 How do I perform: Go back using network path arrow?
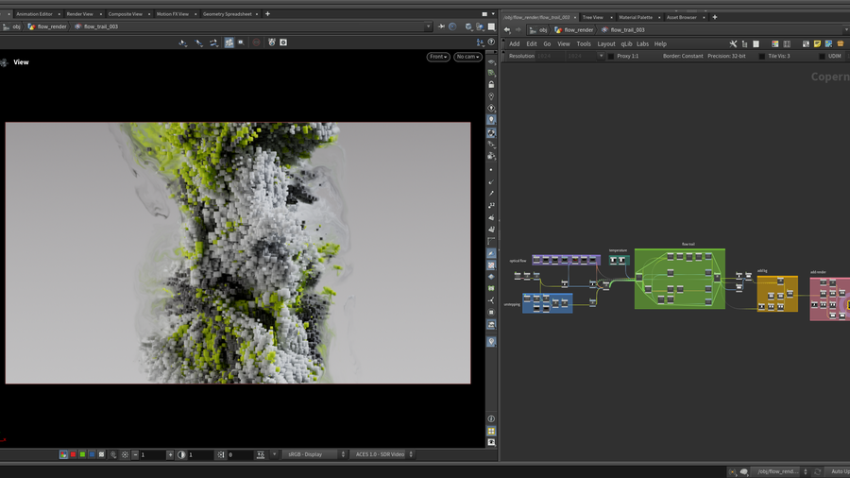coord(507,29)
